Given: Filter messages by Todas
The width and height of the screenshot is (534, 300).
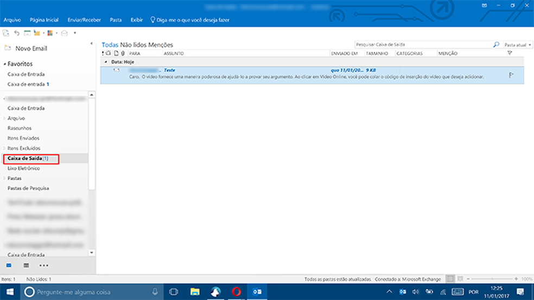Looking at the screenshot, I should pos(110,45).
